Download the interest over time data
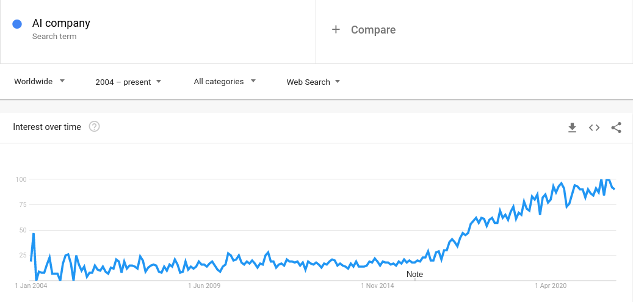Viewport: 633px width, 302px height. click(572, 128)
